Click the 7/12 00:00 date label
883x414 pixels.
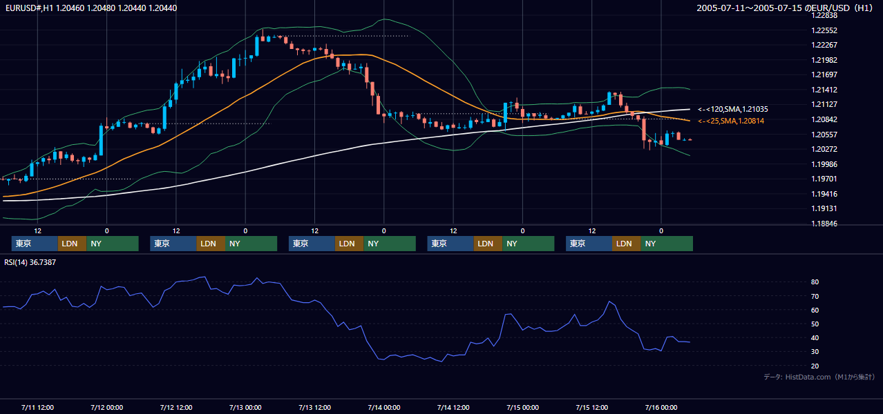coord(106,407)
